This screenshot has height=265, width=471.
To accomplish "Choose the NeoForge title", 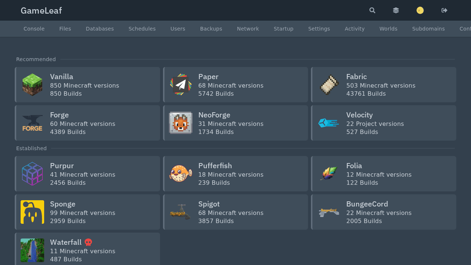I will click(x=214, y=115).
